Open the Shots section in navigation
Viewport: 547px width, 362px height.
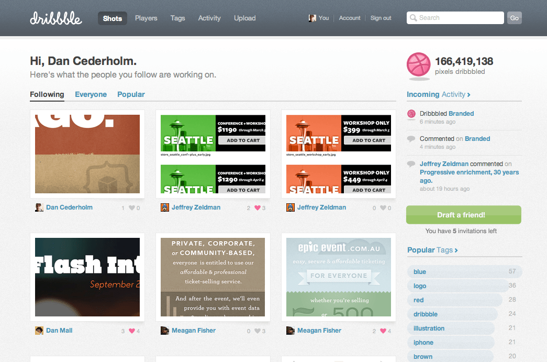(x=113, y=18)
